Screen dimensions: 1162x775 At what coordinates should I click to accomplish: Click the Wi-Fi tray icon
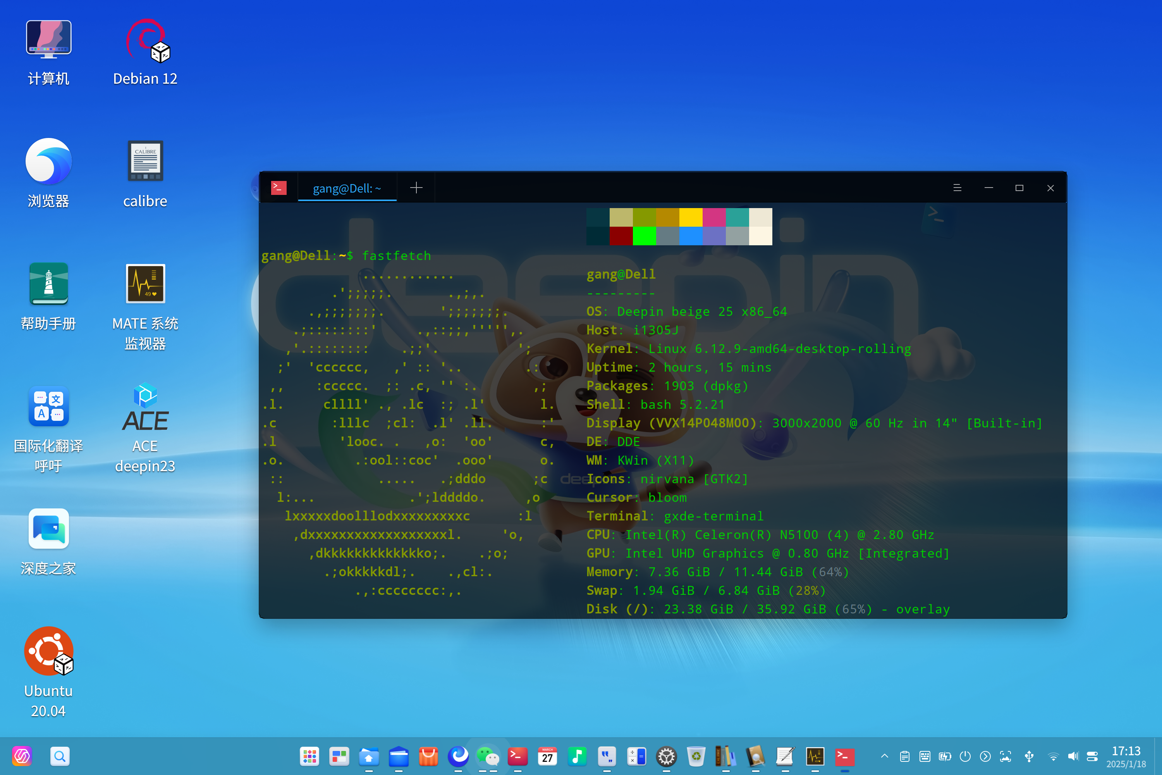click(1053, 756)
